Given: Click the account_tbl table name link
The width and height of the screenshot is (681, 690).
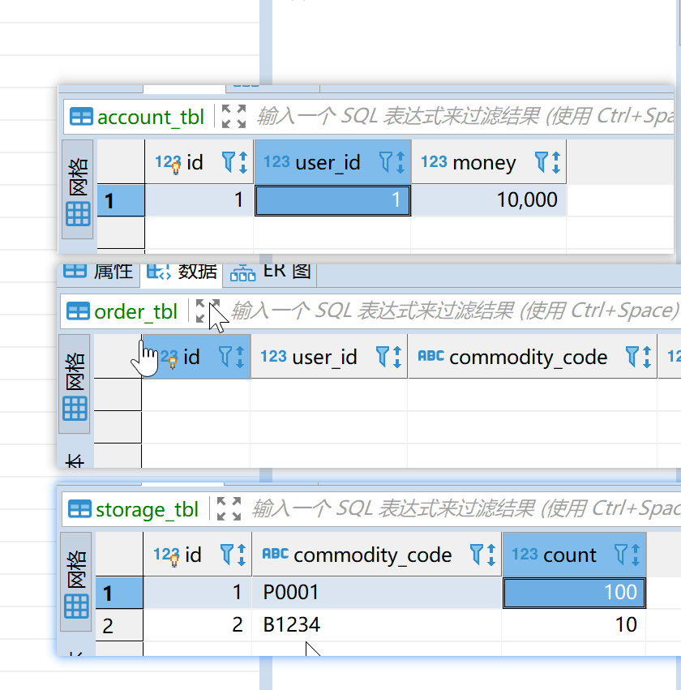Looking at the screenshot, I should click(151, 118).
